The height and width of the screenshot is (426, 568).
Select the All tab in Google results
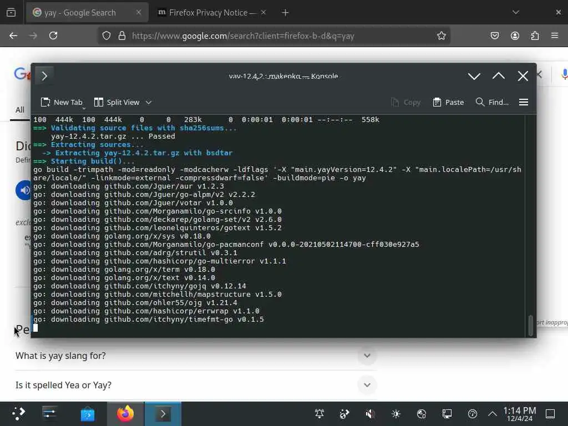pyautogui.click(x=20, y=110)
